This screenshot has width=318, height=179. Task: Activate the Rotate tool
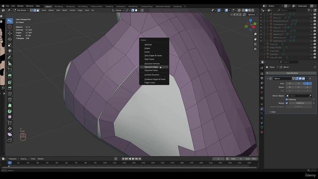click(9, 39)
